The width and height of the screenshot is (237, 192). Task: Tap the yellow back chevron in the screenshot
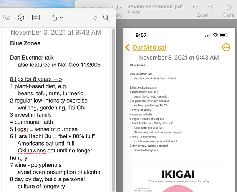[128, 47]
